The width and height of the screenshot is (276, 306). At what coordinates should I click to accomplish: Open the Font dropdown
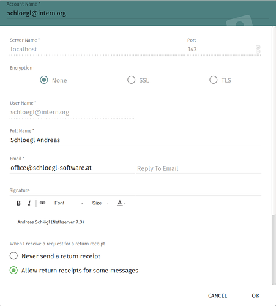tap(69, 203)
